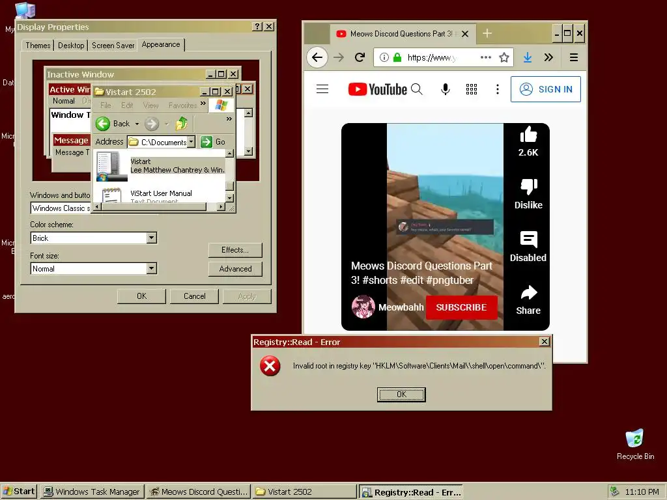667x500 pixels.
Task: Click Up folder icon in Vistart preview
Action: click(182, 124)
